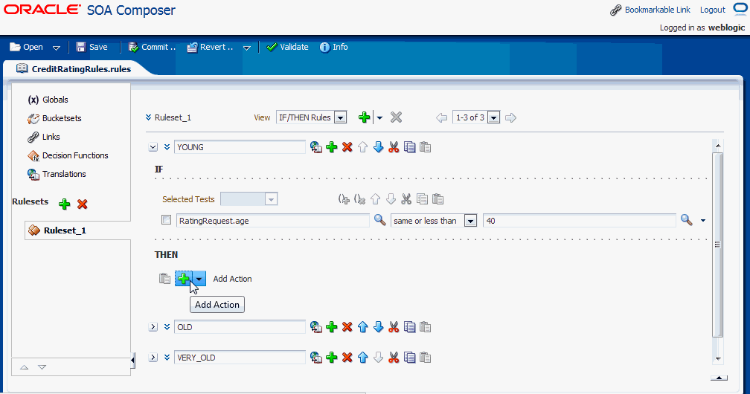Click translation icon in the YOUNG row

[x=315, y=147]
